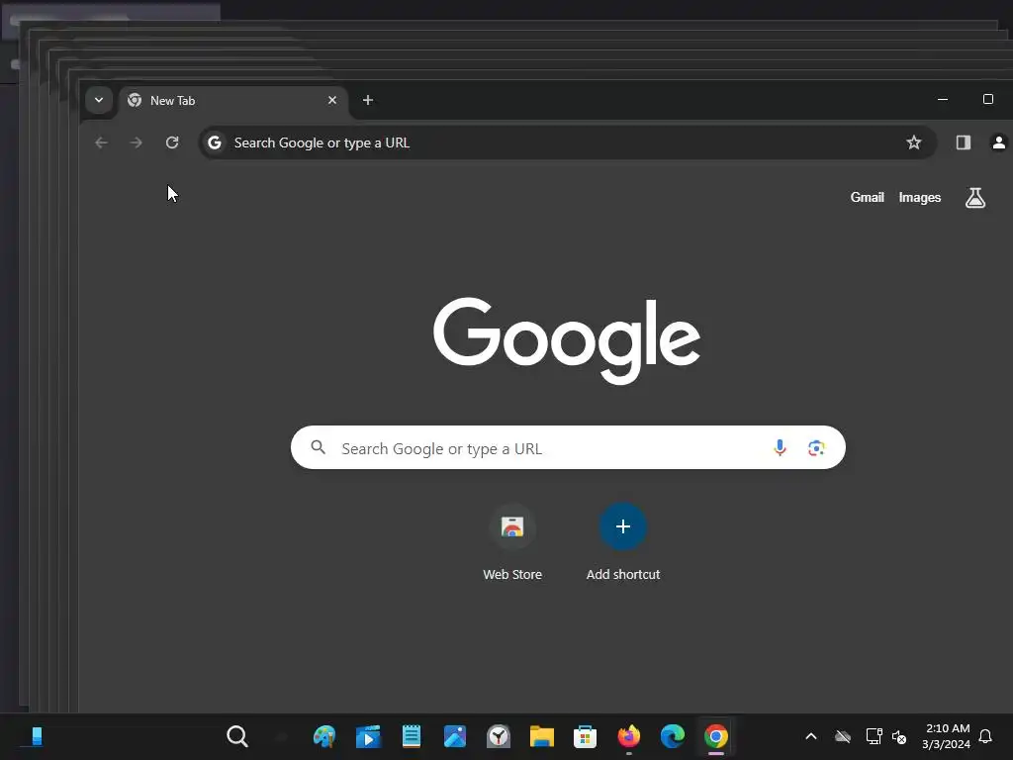Viewport: 1013px width, 760px height.
Task: Open the notifications bell
Action: coord(986,736)
